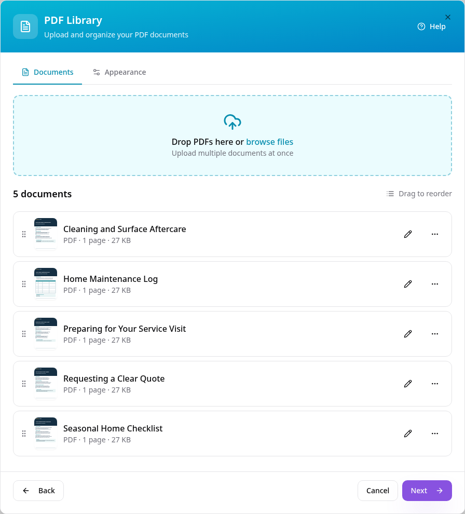Open Cleaning and Surface Aftercare thumbnail
This screenshot has height=514, width=465.
pos(46,234)
